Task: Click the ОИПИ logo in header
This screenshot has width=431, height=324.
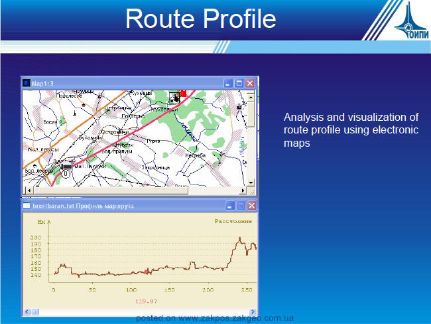Action: point(412,21)
